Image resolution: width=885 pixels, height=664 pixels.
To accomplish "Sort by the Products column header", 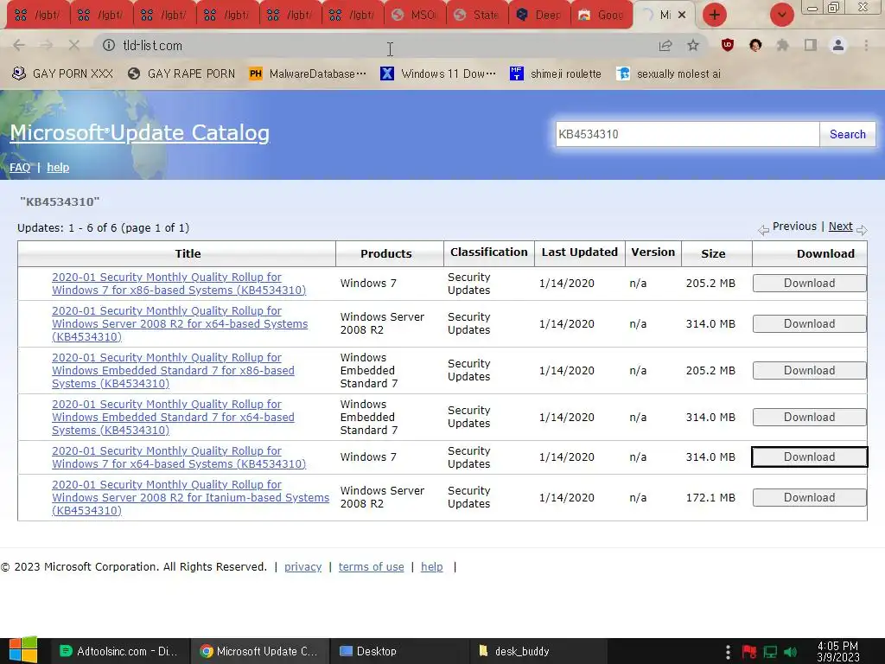I will coord(386,253).
